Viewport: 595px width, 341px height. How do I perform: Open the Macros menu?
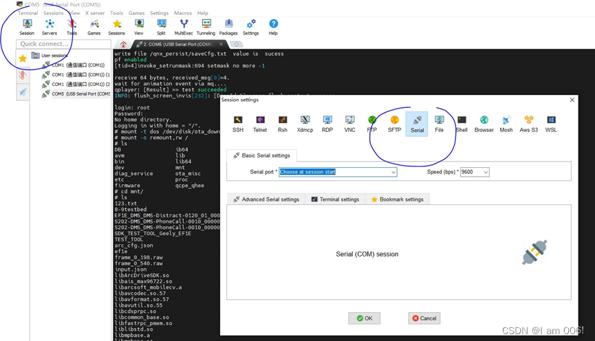click(183, 13)
